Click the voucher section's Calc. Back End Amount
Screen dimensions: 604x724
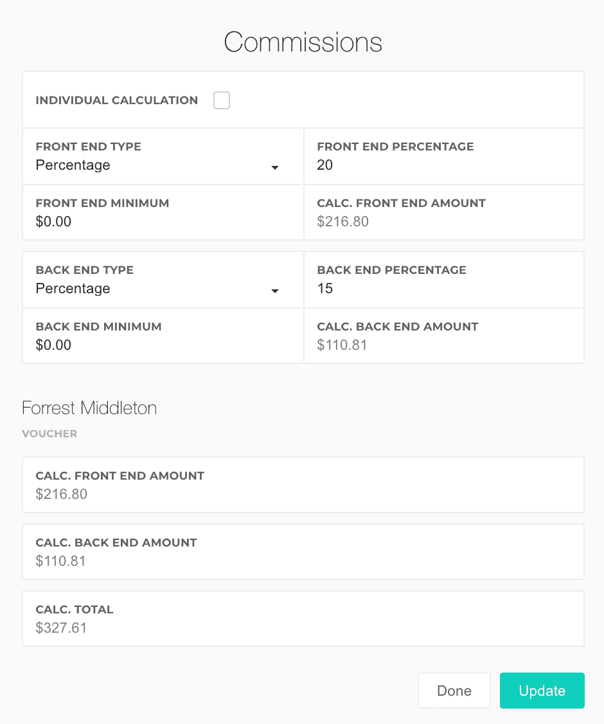coord(303,561)
